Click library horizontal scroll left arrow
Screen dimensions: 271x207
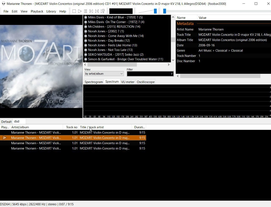tap(85, 65)
